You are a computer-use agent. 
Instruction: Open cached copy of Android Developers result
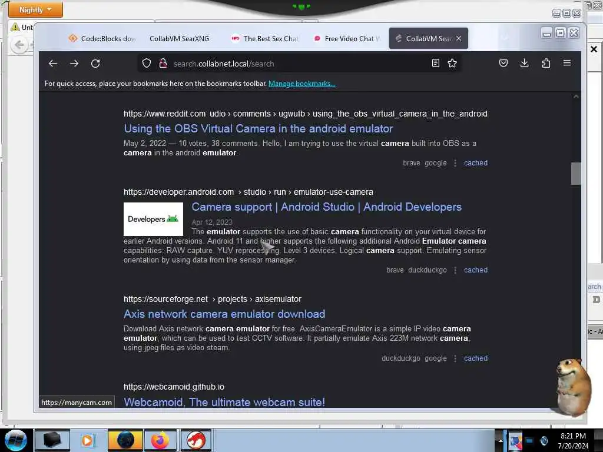pyautogui.click(x=476, y=270)
